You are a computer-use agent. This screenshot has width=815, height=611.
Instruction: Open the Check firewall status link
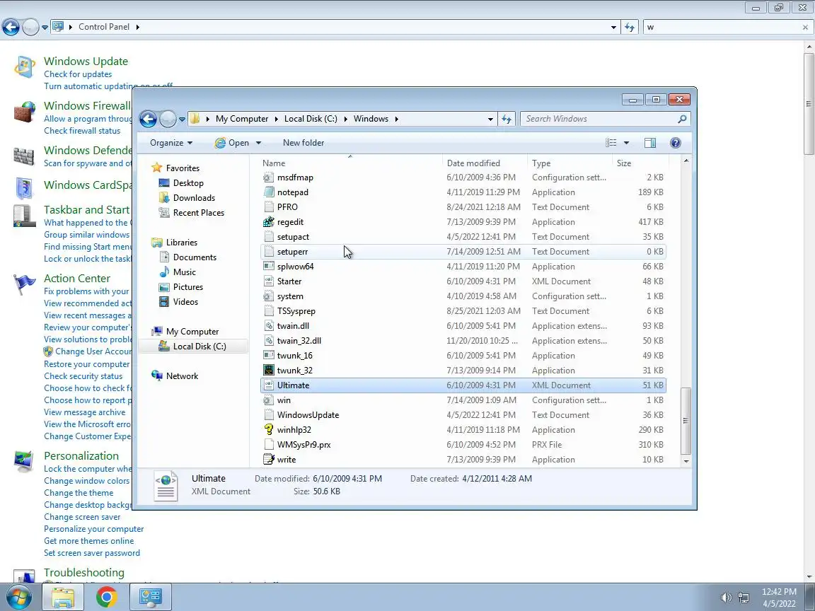click(x=82, y=131)
